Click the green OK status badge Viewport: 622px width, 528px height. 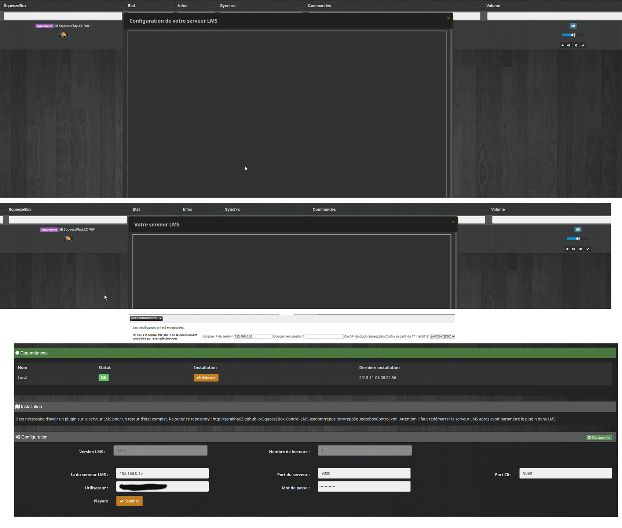(x=103, y=378)
